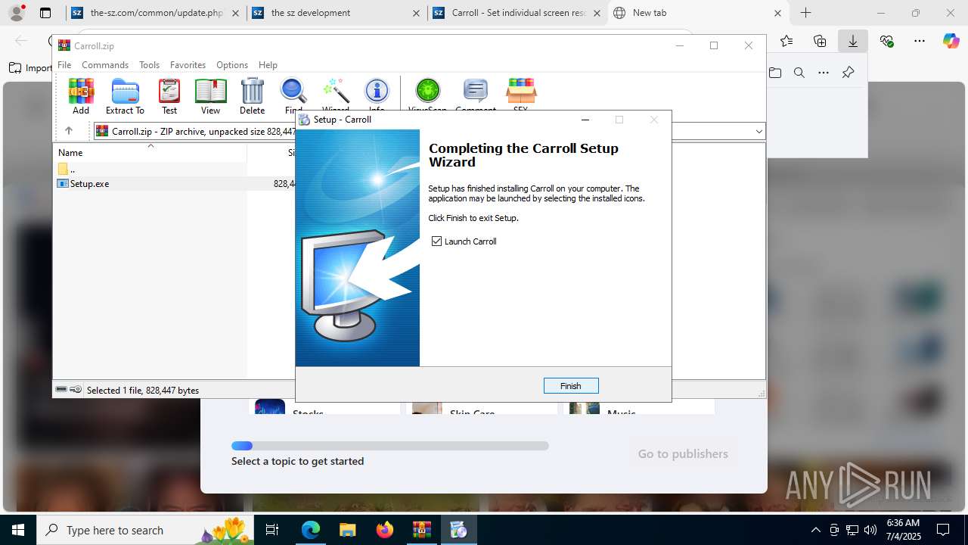Open Edge tab actions menu icon
Viewport: 968px width, 545px height.
[x=45, y=13]
